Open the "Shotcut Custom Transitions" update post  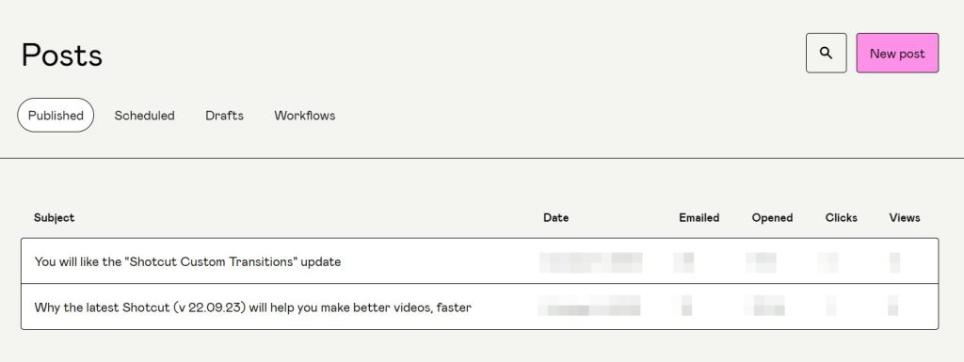coord(479,261)
